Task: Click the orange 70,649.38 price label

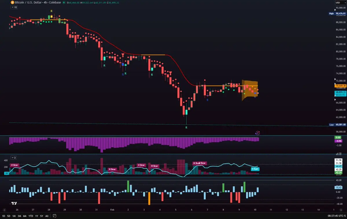Action: coord(340,86)
